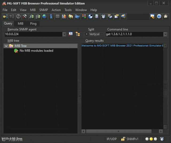Viewport: 171px width, 143px height.
Task: Click the home toolbar icon
Action: (166, 16)
